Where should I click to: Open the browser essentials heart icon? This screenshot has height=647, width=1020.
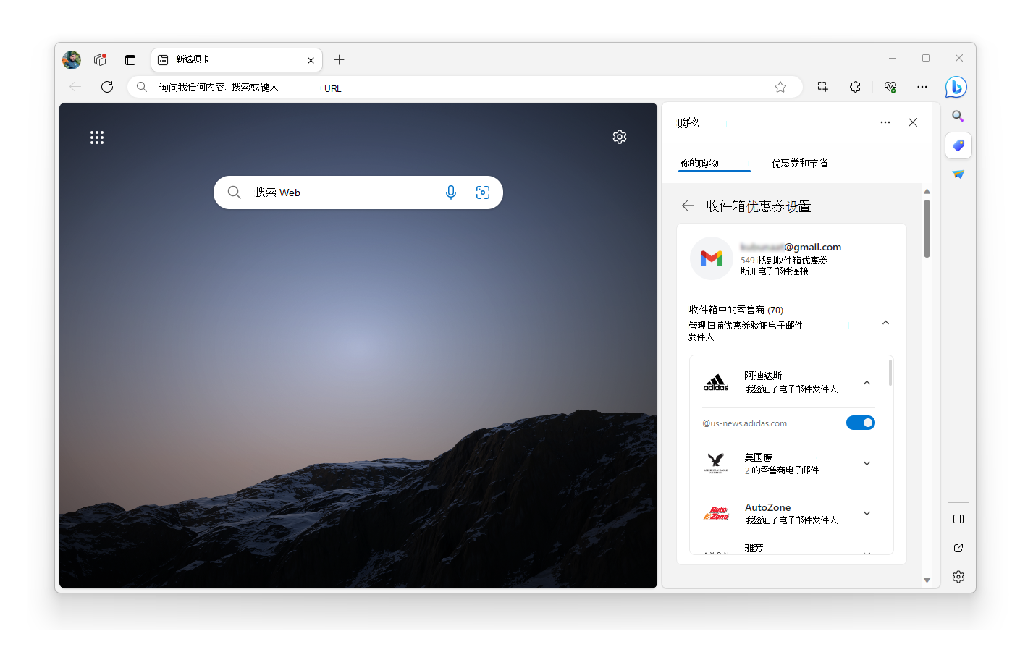(890, 87)
